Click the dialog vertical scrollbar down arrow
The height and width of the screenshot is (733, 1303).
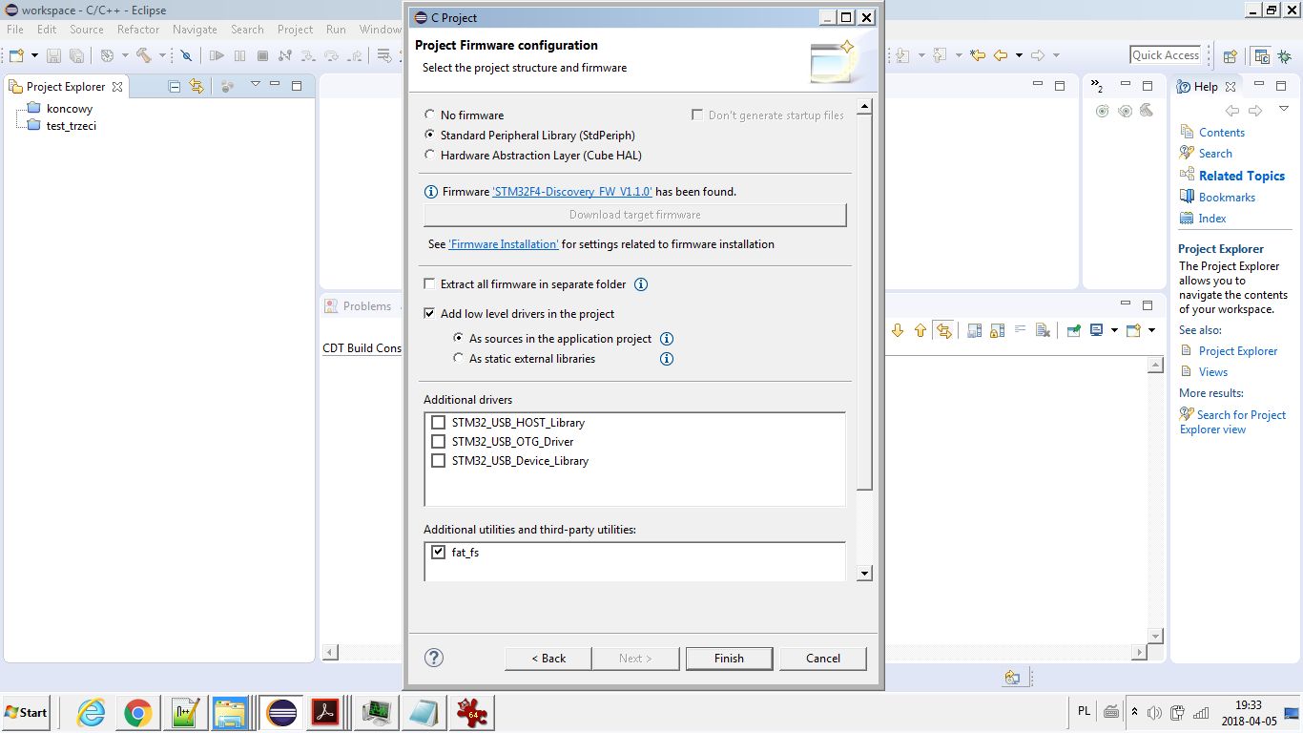click(x=864, y=574)
